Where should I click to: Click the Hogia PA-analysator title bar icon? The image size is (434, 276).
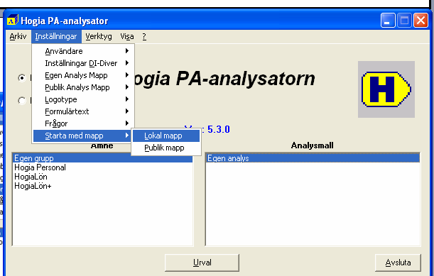[13, 20]
